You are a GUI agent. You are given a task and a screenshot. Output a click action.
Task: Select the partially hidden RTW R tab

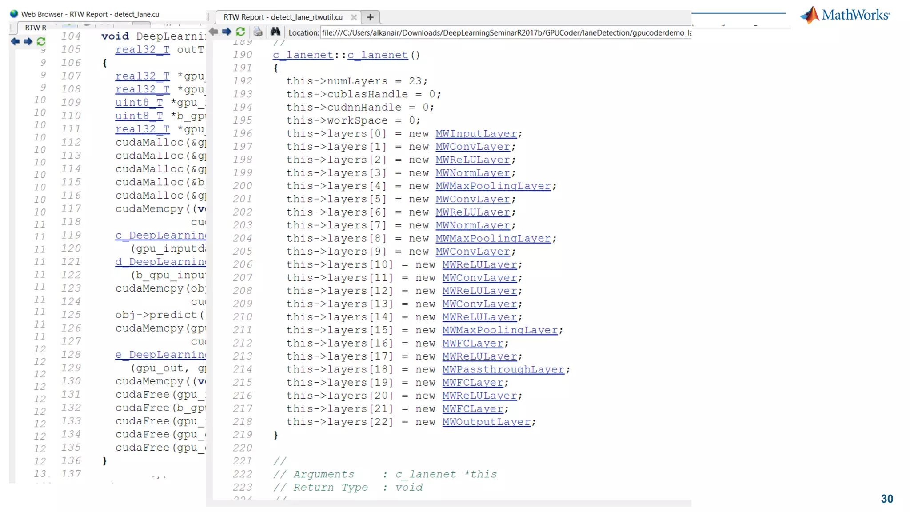tap(35, 28)
